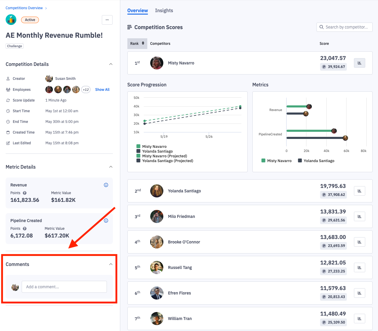378x331 pixels.
Task: Select the Overview tab
Action: pos(137,11)
